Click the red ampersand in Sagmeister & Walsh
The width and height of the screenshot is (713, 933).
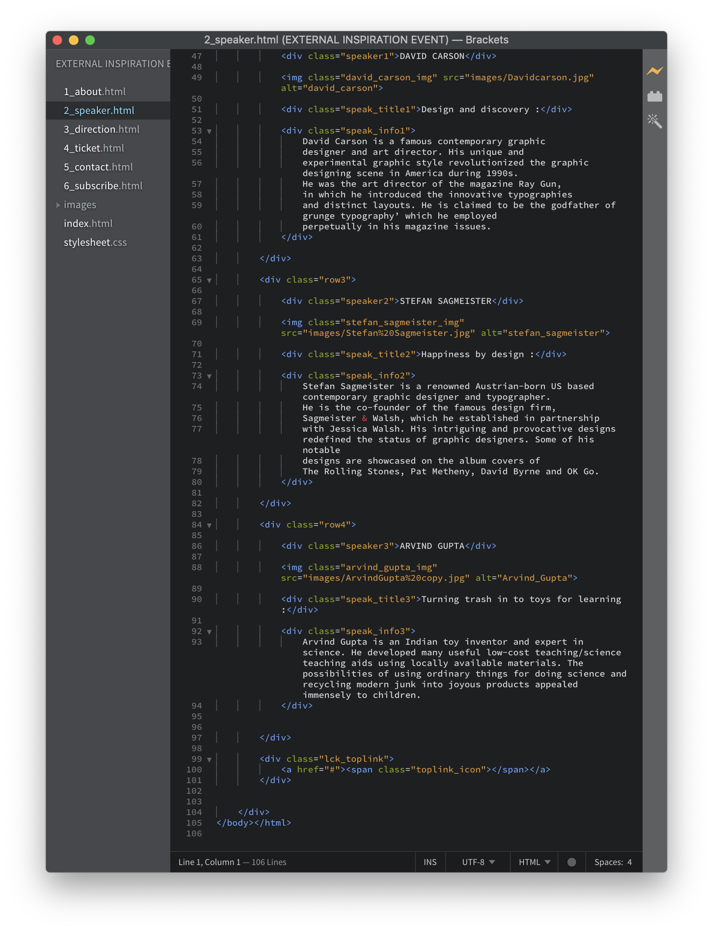coord(365,418)
